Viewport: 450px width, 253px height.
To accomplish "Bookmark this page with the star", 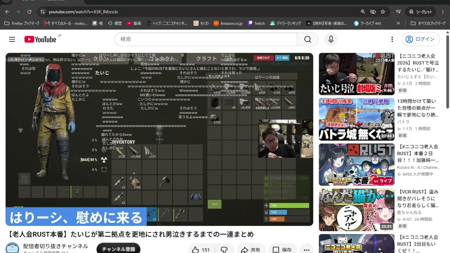I will coord(383,12).
